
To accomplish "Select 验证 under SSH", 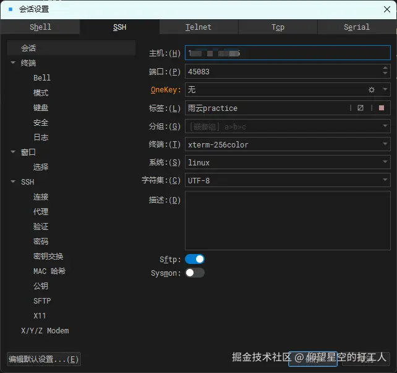I will pyautogui.click(x=41, y=226).
